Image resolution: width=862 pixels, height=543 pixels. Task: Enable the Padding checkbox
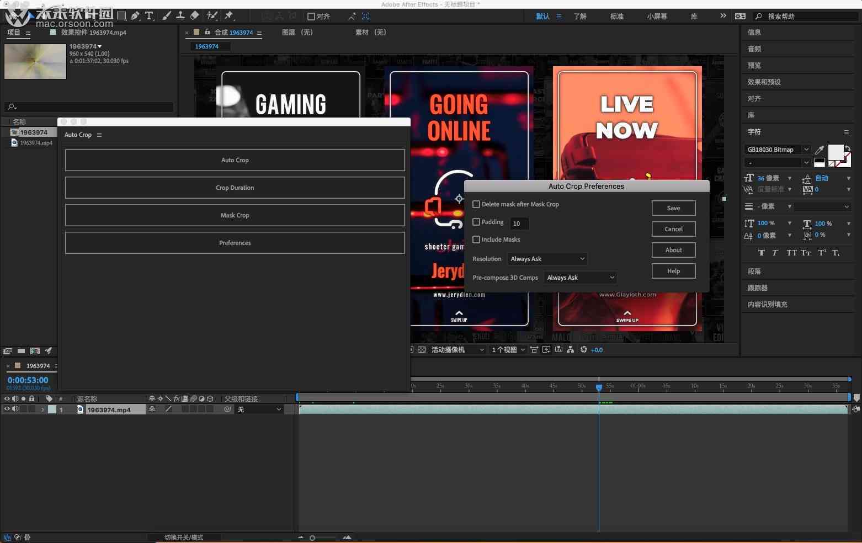coord(476,222)
